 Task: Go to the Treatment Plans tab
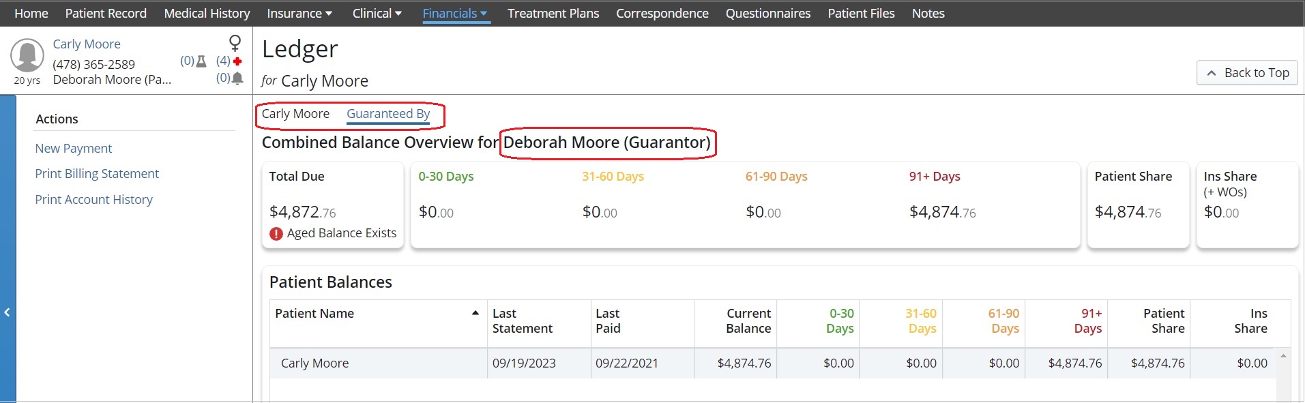tap(553, 13)
